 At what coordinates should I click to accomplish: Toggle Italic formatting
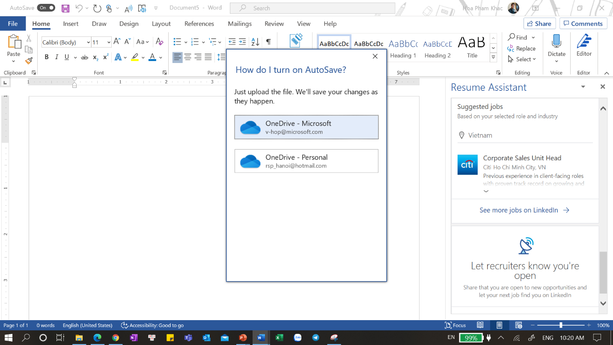click(x=57, y=57)
